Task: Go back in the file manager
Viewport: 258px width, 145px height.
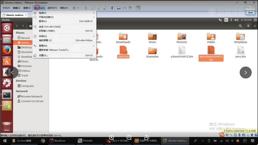Action: tap(17, 26)
